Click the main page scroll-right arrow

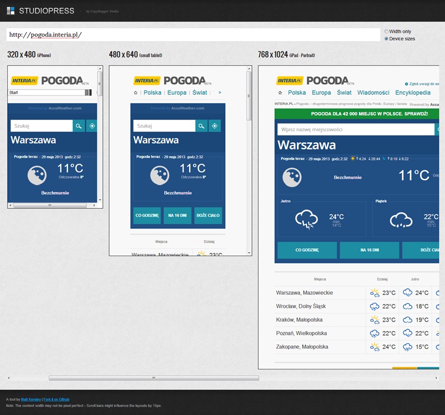tap(436, 378)
